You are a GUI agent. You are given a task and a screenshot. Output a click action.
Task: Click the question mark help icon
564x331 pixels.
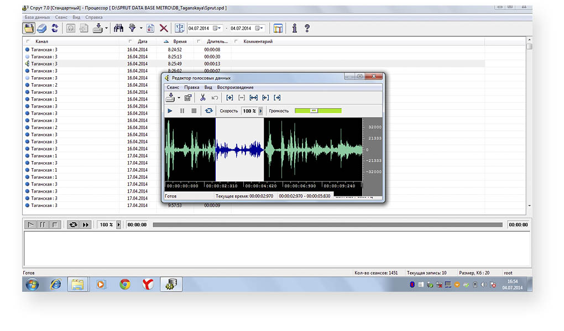(307, 28)
